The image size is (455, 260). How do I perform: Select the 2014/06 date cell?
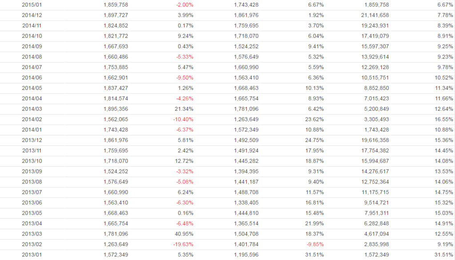32,78
